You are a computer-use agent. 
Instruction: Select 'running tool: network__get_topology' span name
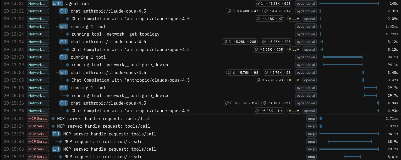(x=116, y=34)
